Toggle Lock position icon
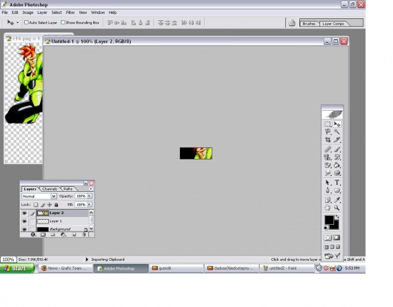Image resolution: width=393 pixels, height=307 pixels. click(x=49, y=204)
